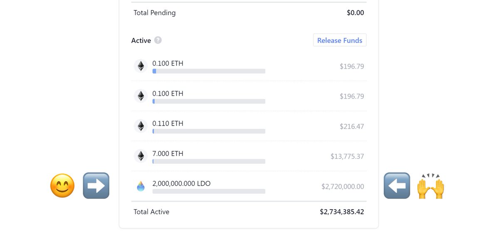Click the smiling face emoji
Image resolution: width=499 pixels, height=242 pixels.
tap(62, 185)
